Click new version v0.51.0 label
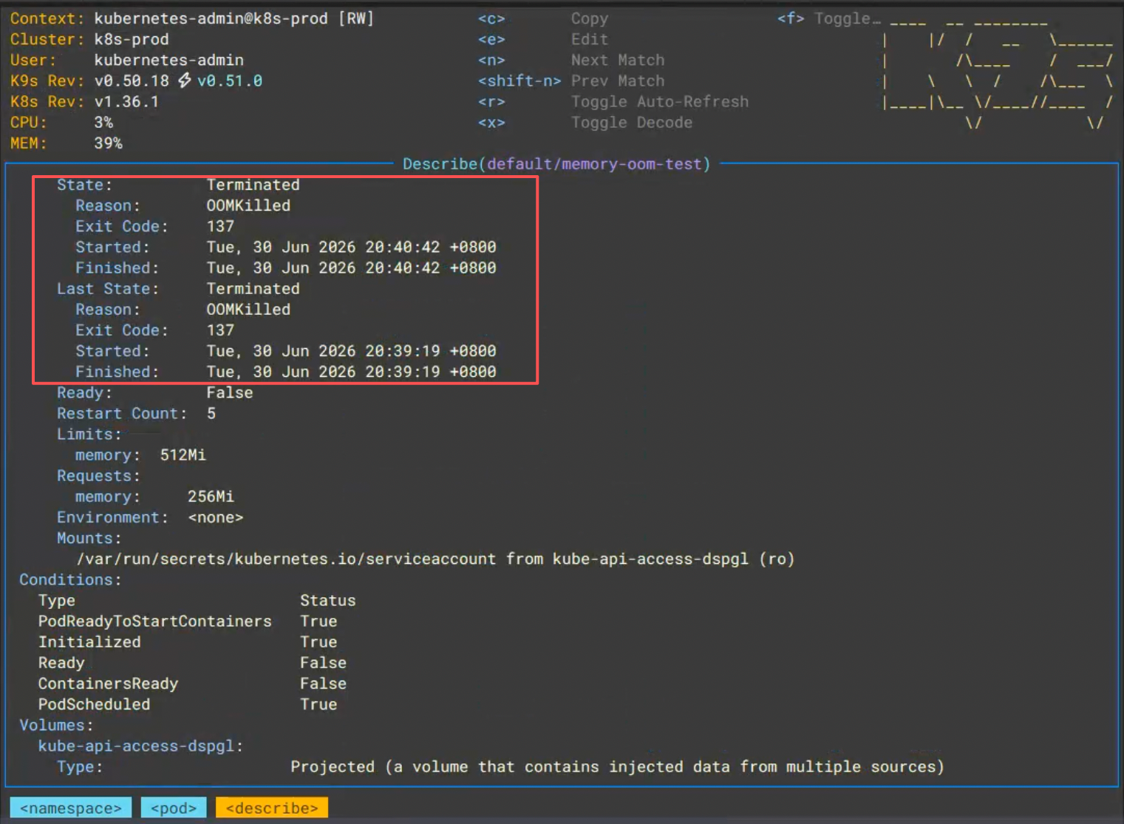1124x824 pixels. coord(230,81)
